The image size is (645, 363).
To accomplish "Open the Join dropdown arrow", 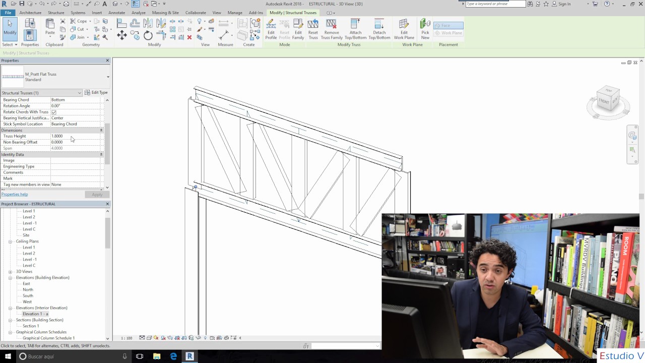I will coord(87,37).
